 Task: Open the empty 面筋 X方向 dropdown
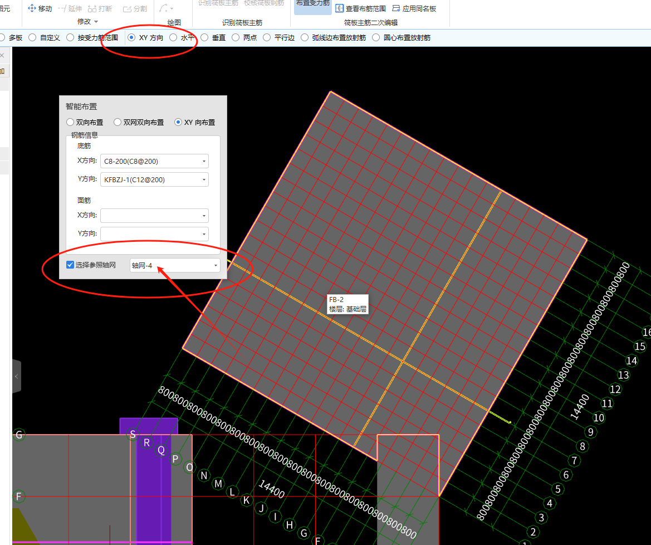[154, 216]
